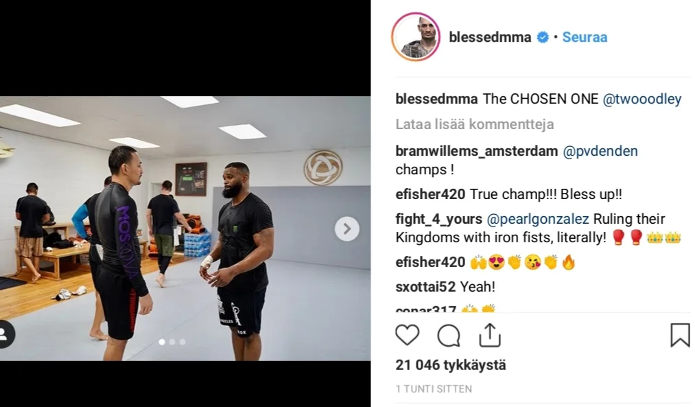
Task: Save the post with the bookmark icon
Action: point(681,335)
